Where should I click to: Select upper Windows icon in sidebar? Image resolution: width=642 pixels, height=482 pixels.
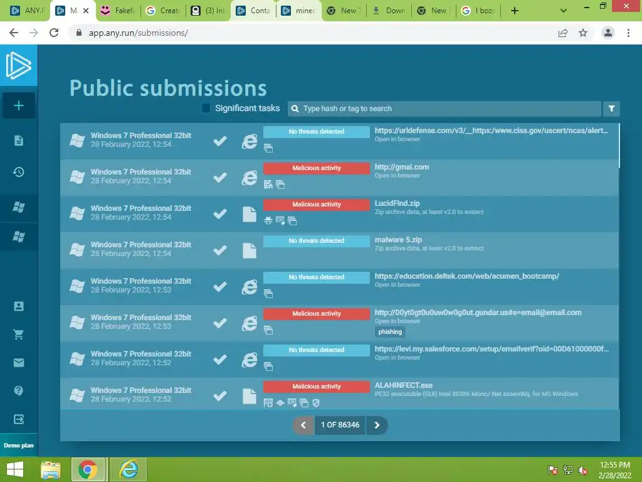[18, 207]
